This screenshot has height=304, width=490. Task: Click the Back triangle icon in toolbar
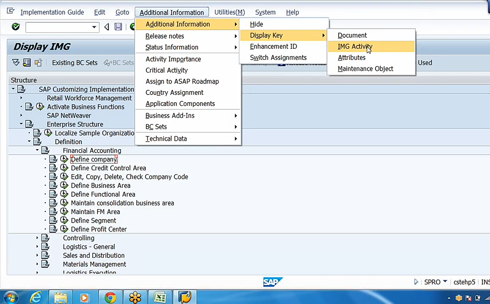coord(106,27)
